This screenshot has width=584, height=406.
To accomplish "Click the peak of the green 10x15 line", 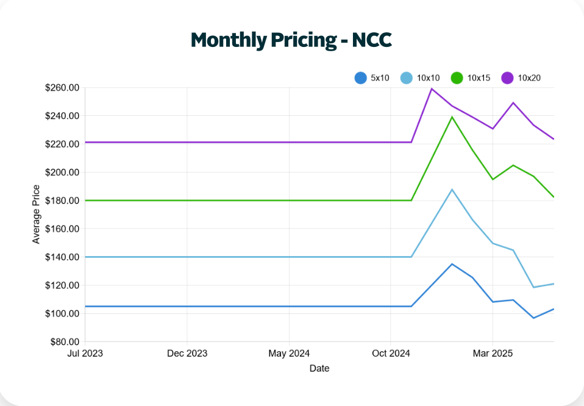I will coord(452,117).
